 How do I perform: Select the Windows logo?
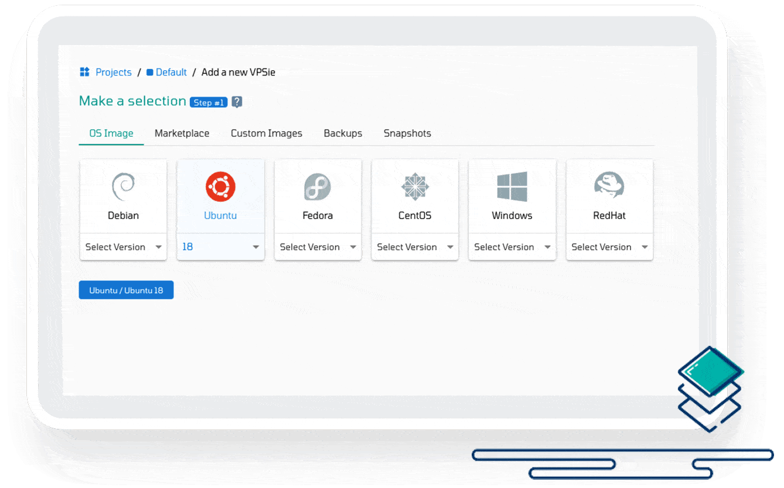coord(512,187)
